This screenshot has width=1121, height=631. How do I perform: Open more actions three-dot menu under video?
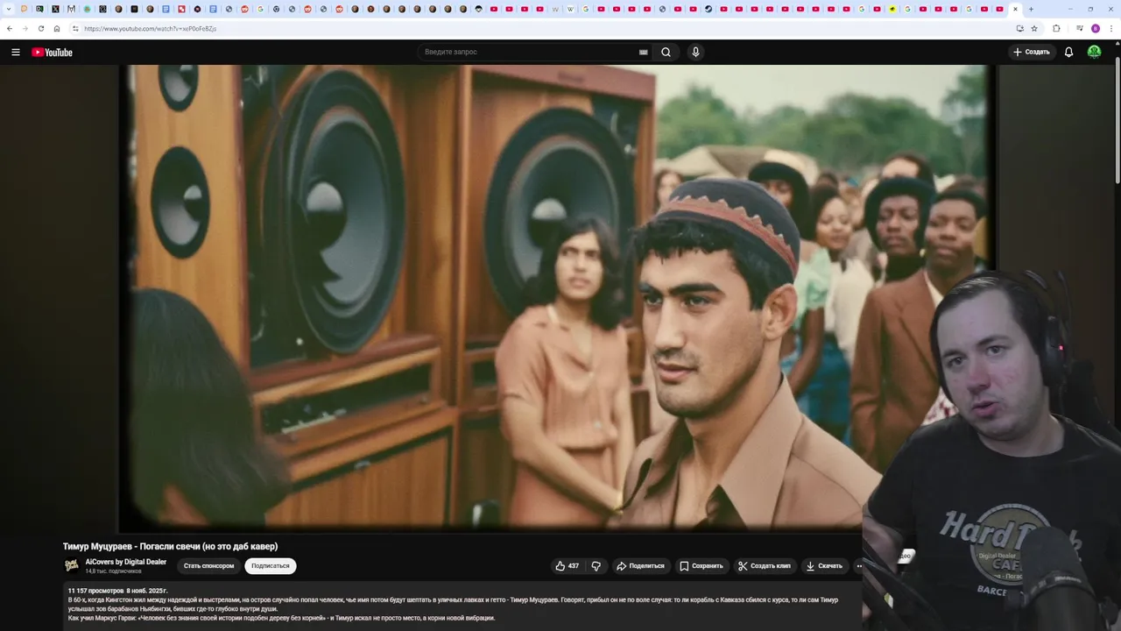coord(859,566)
